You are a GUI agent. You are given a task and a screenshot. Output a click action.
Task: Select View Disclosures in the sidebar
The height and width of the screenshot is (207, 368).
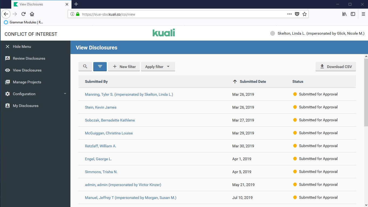[27, 70]
